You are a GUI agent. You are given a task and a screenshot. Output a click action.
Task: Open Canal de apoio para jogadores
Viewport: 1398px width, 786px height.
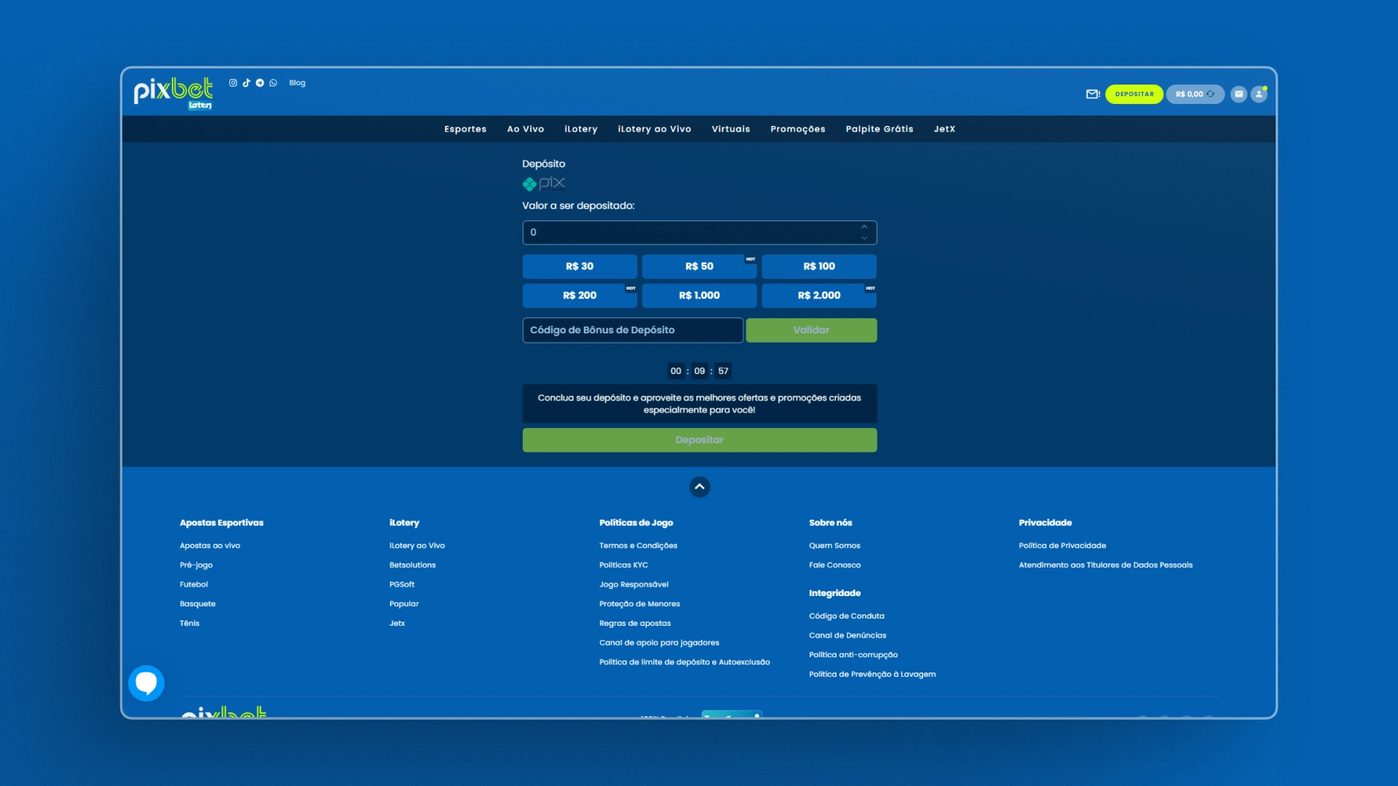click(x=660, y=643)
